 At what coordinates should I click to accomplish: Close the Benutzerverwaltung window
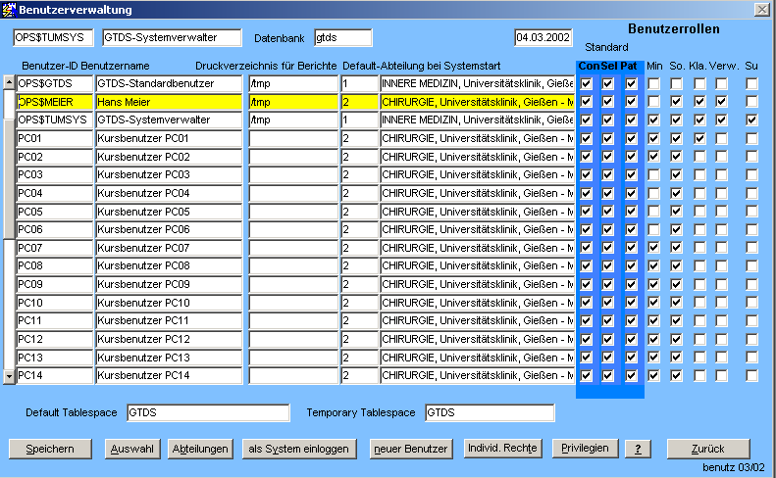coord(761,9)
